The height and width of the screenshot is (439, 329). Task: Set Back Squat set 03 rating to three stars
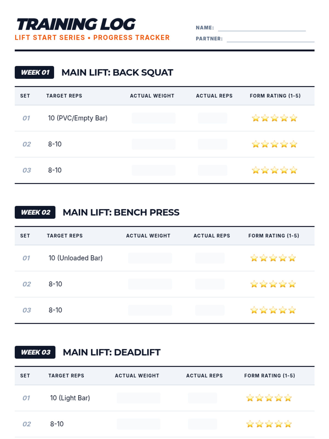274,170
